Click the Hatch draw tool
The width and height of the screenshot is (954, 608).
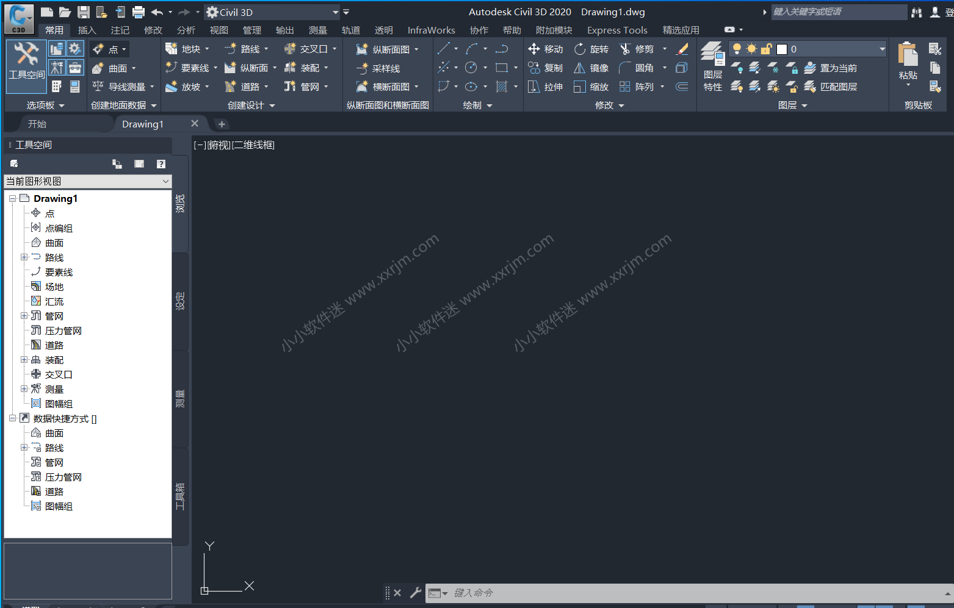[502, 87]
